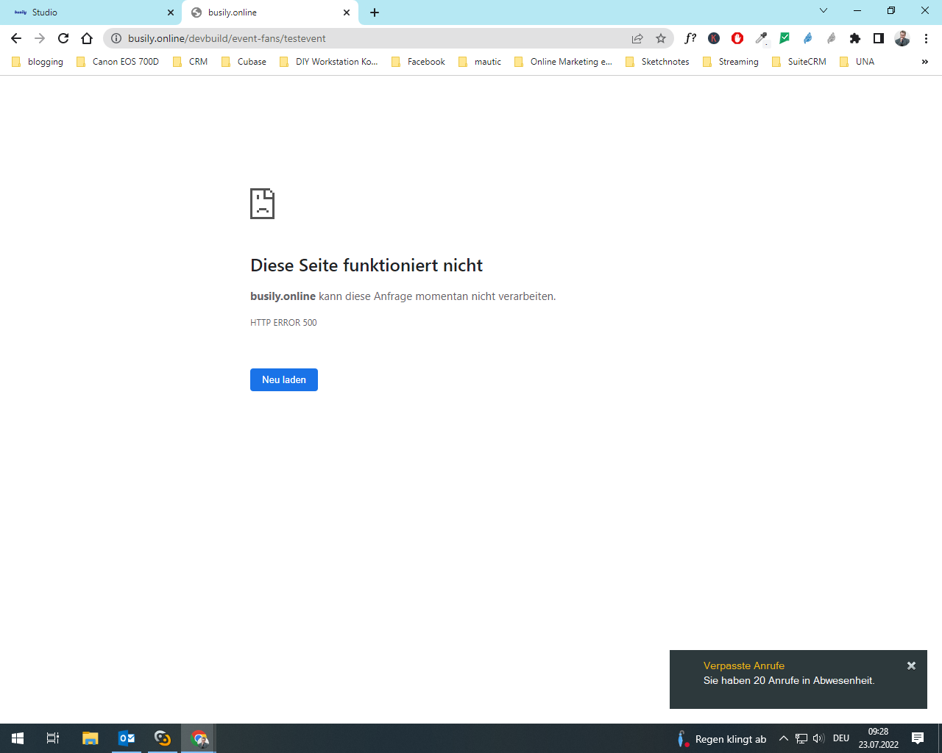Viewport: 942px width, 753px height.
Task: Open a new browser tab
Action: tap(375, 13)
